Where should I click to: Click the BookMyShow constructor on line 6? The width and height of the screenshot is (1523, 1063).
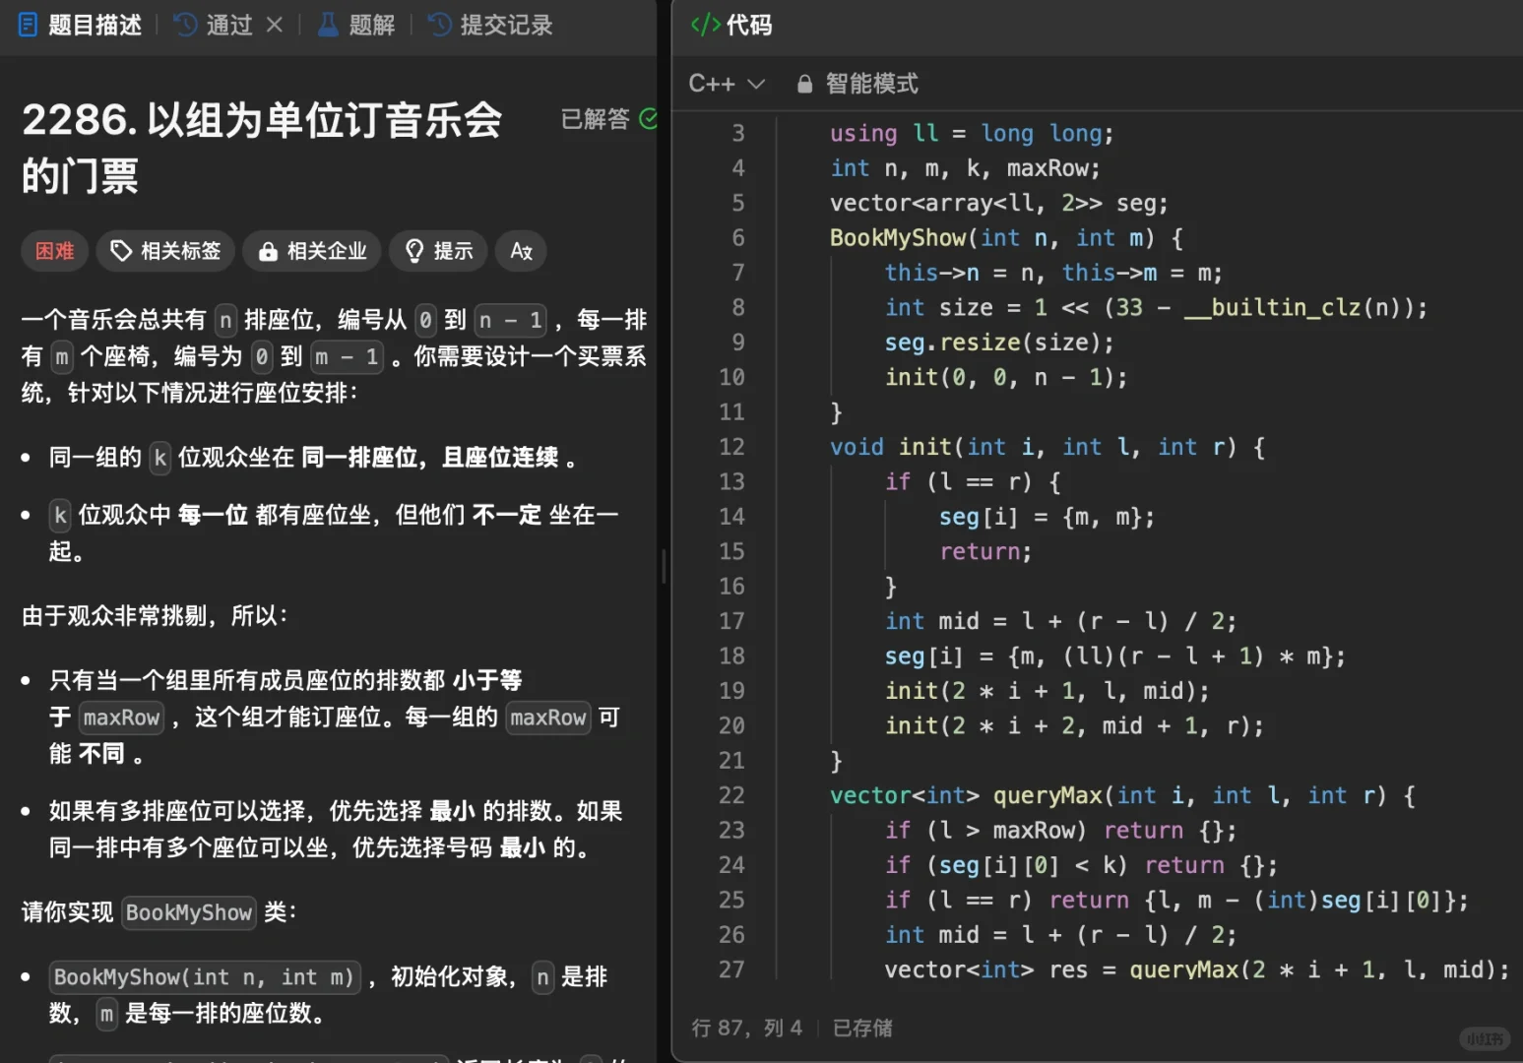pos(1006,238)
